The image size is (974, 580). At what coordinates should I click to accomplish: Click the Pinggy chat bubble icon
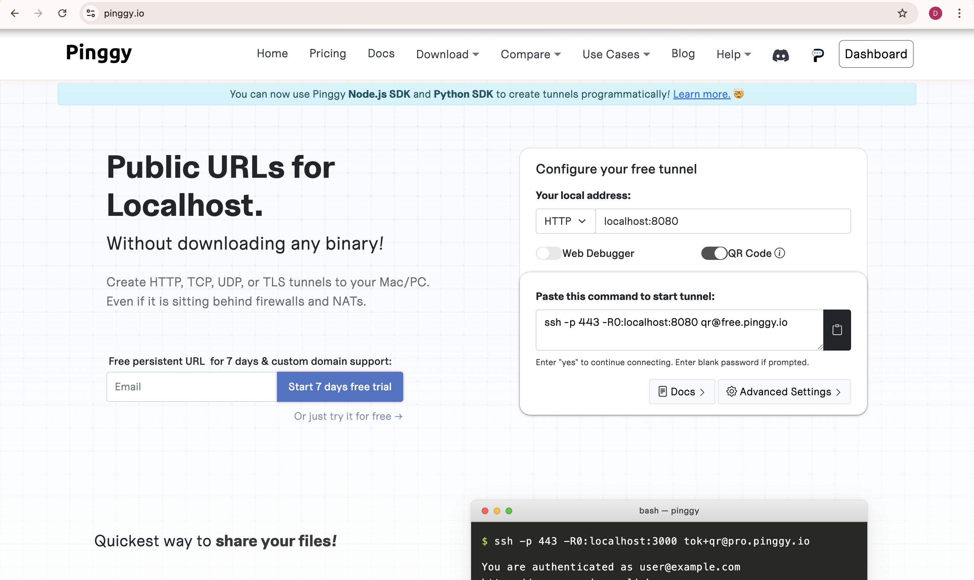pos(818,55)
